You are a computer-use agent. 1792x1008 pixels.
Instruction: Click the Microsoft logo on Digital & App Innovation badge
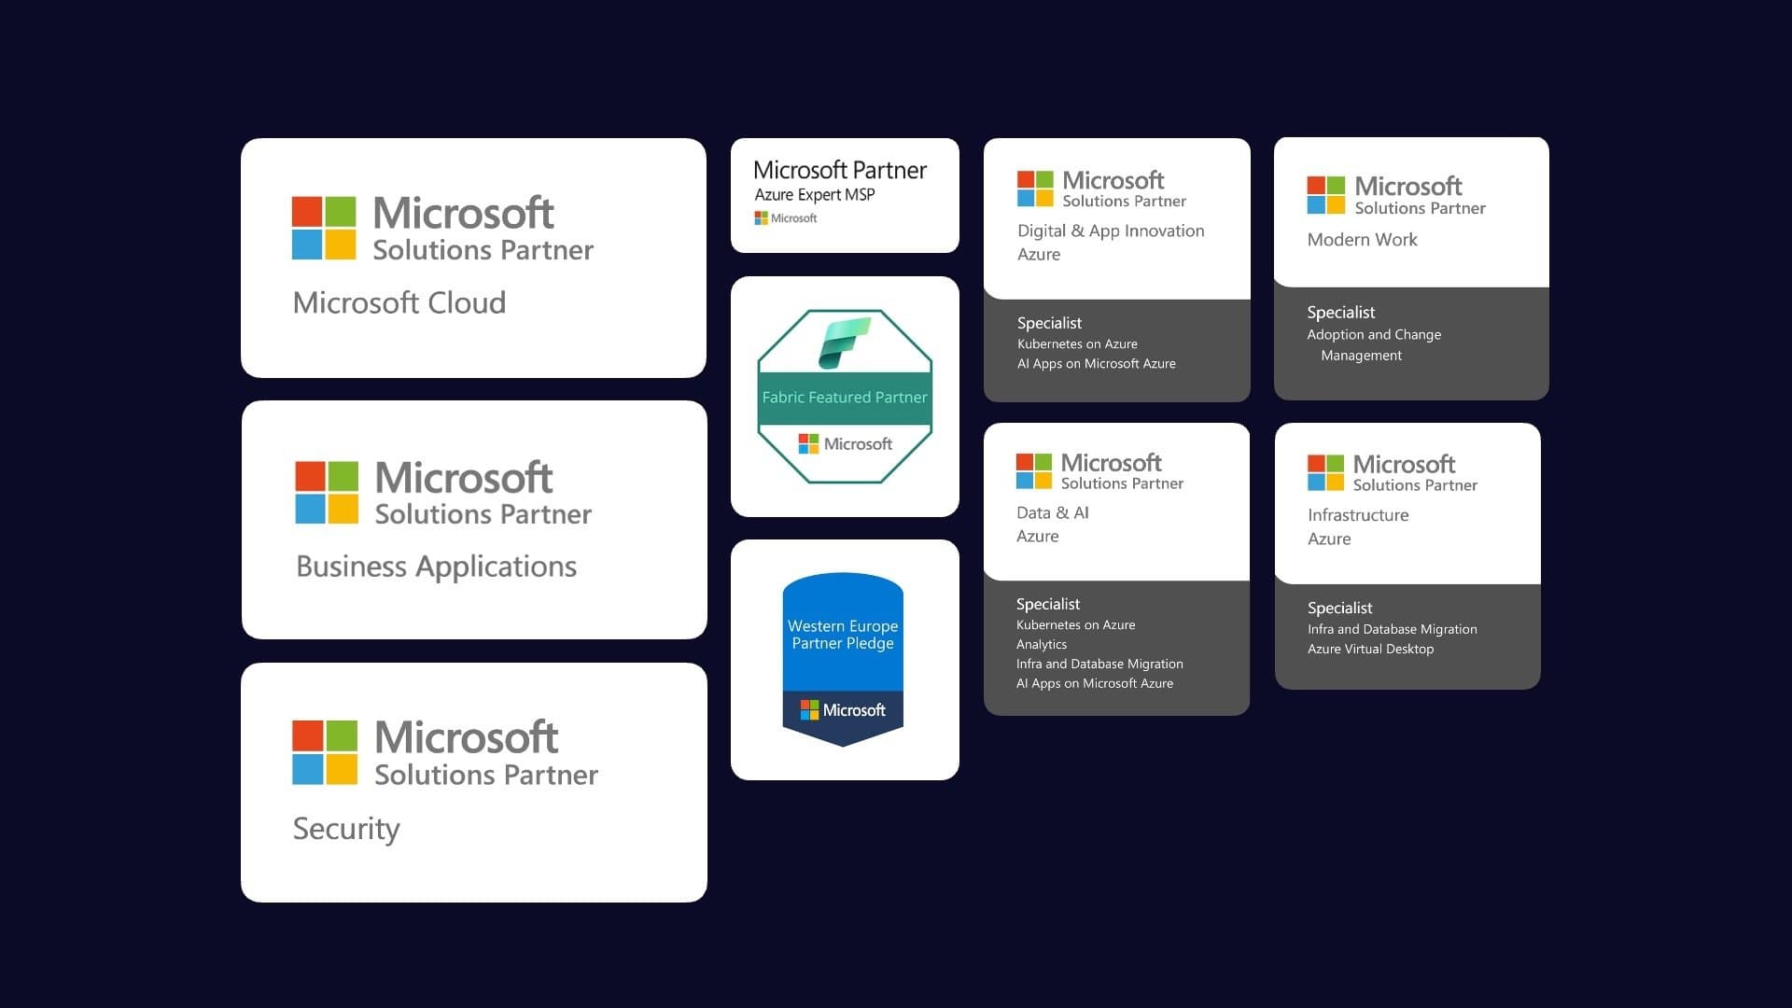[x=1036, y=188]
